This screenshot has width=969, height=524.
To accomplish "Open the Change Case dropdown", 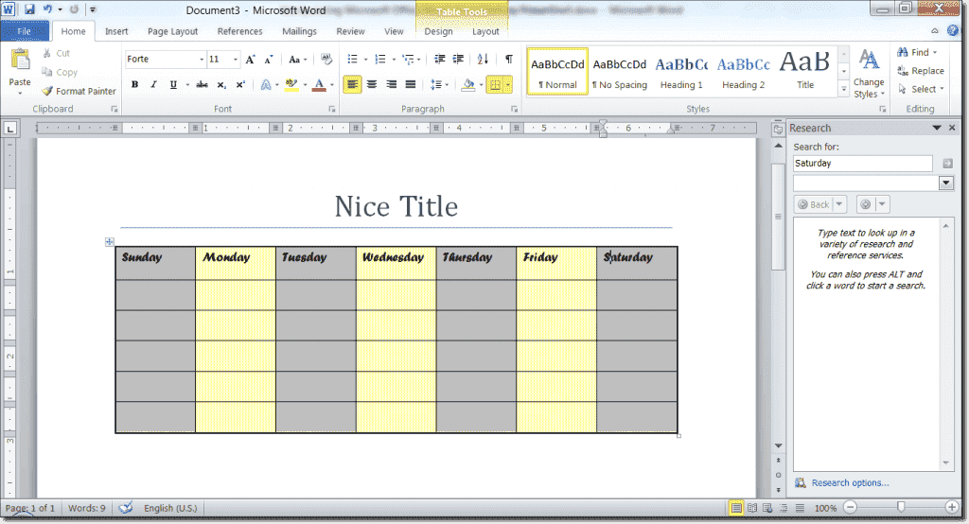I will click(298, 60).
